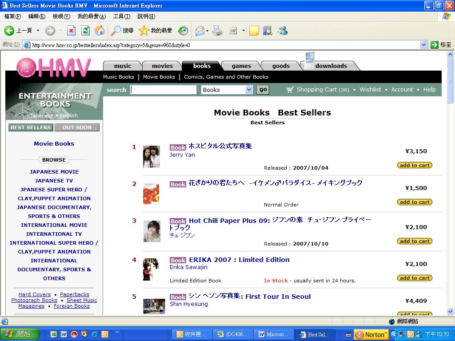Open the English language link

pos(69,115)
